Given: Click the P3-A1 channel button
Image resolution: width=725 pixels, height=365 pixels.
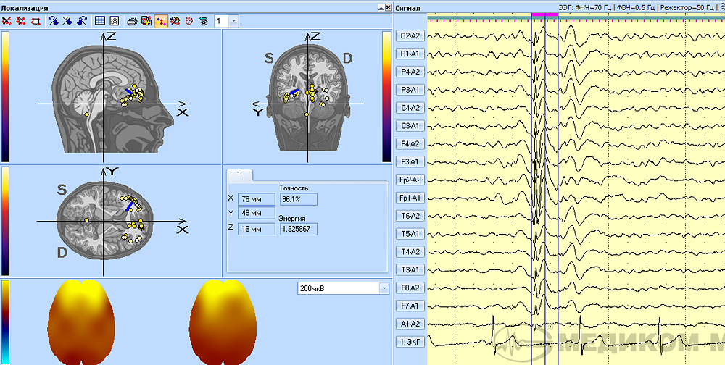Looking at the screenshot, I should pyautogui.click(x=410, y=90).
